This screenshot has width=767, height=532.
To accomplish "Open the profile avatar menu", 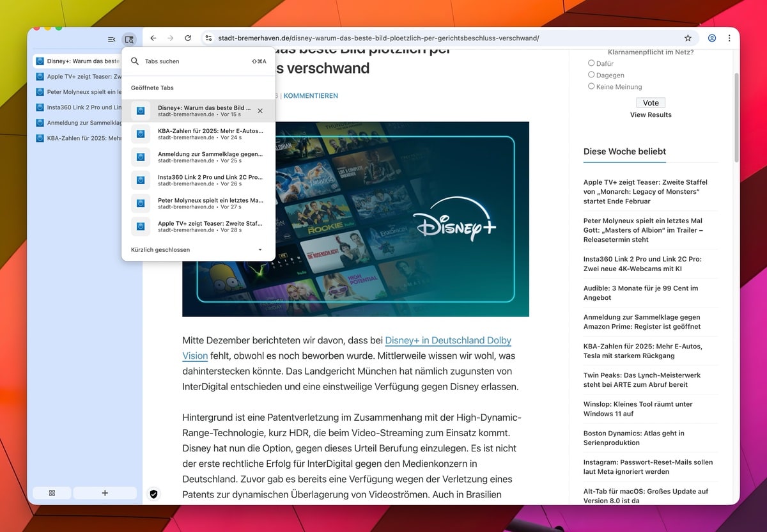I will pos(712,38).
